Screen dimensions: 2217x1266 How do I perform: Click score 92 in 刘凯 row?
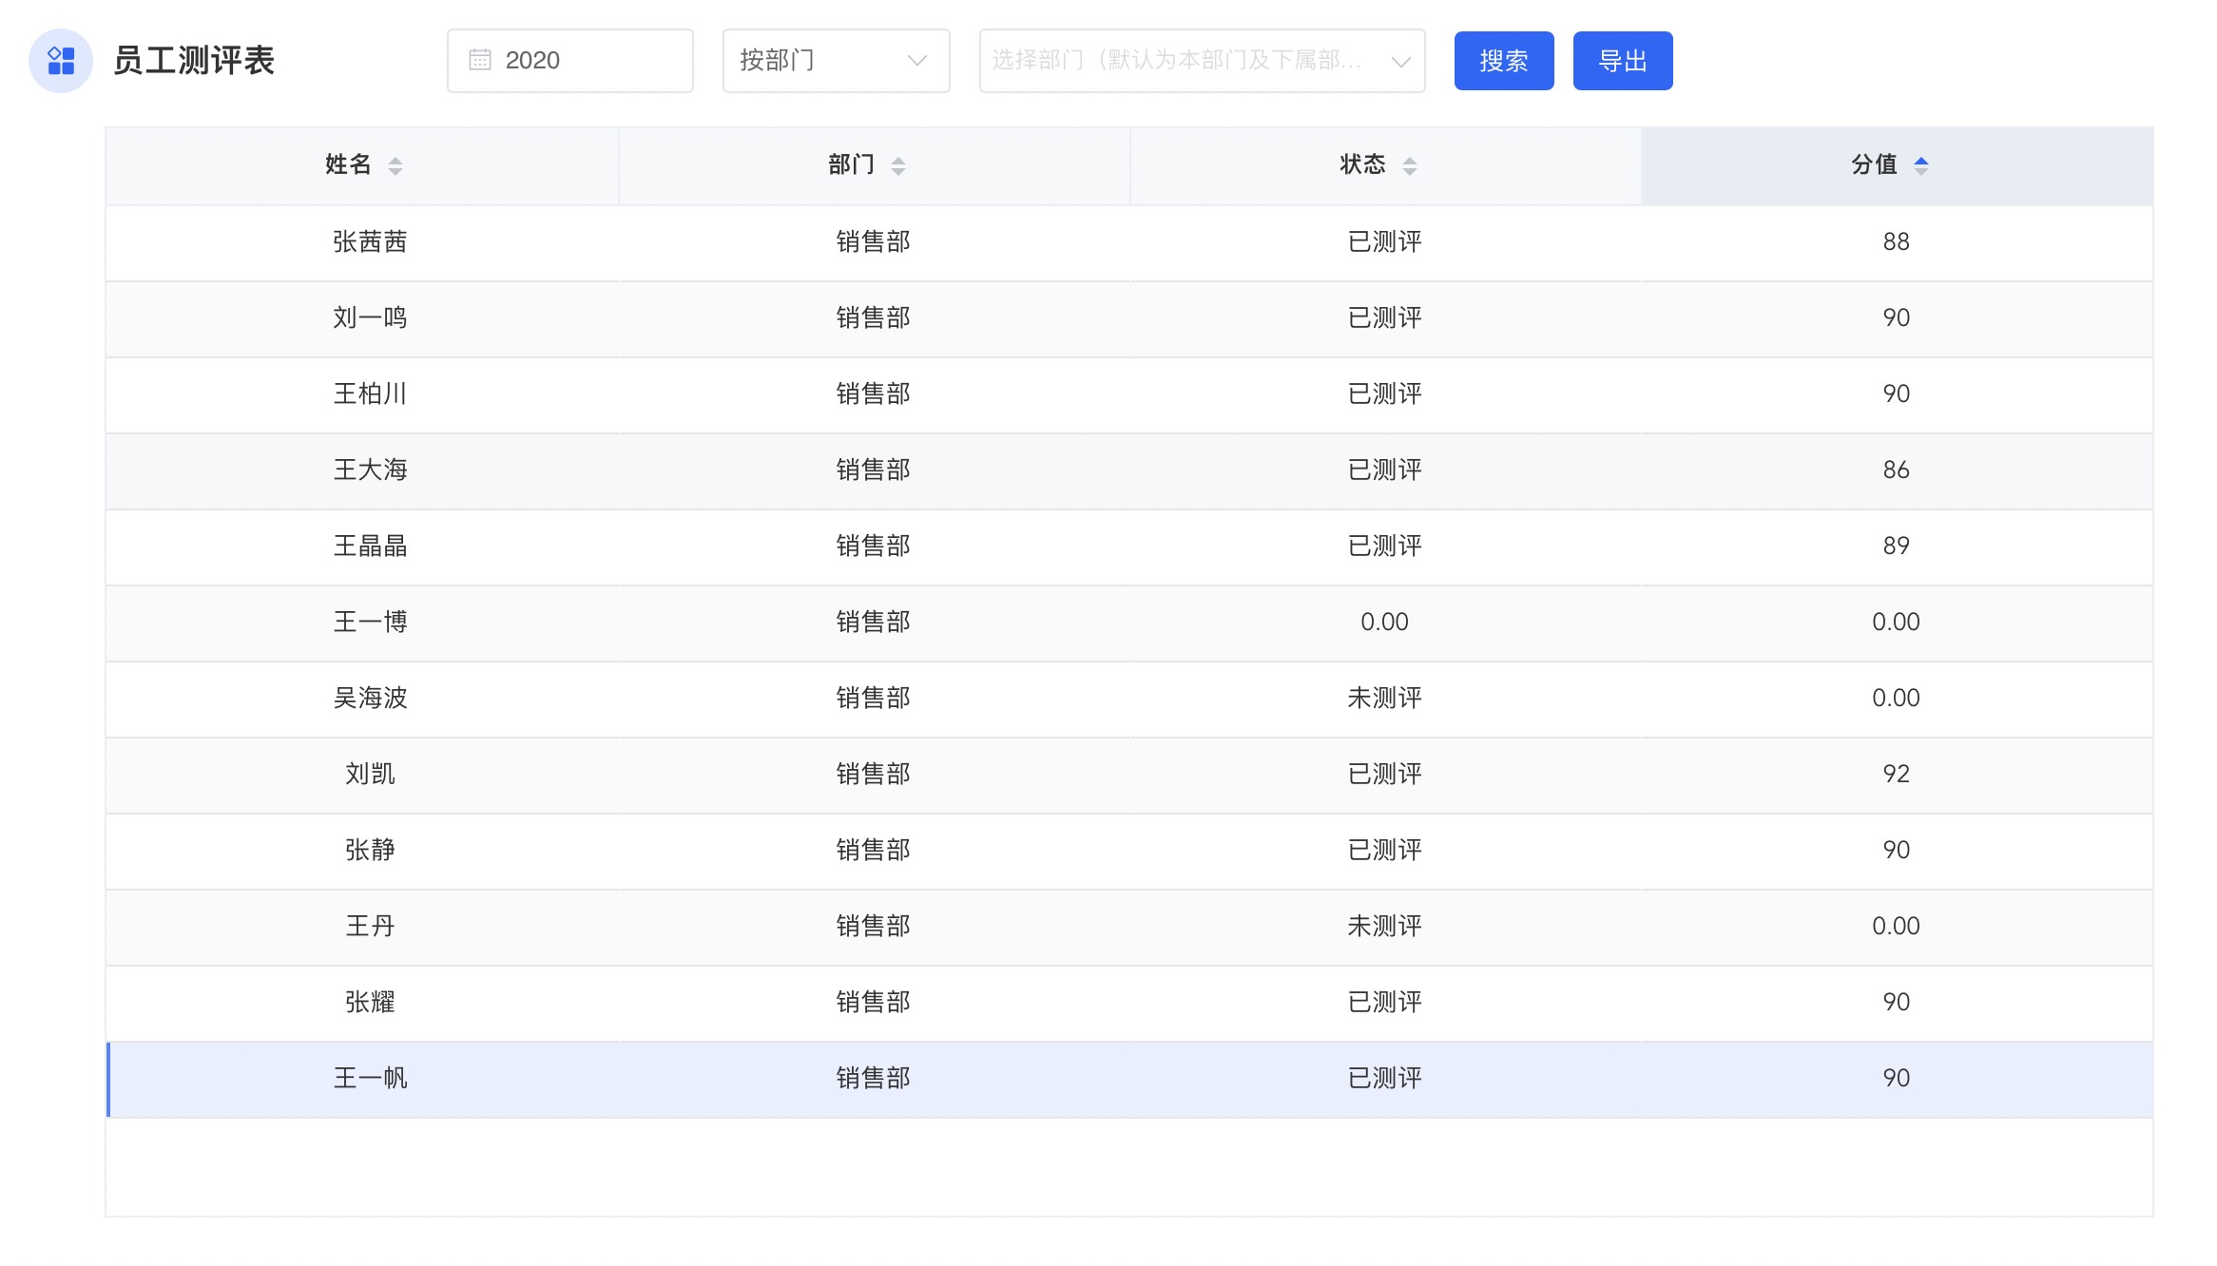pyautogui.click(x=1897, y=774)
